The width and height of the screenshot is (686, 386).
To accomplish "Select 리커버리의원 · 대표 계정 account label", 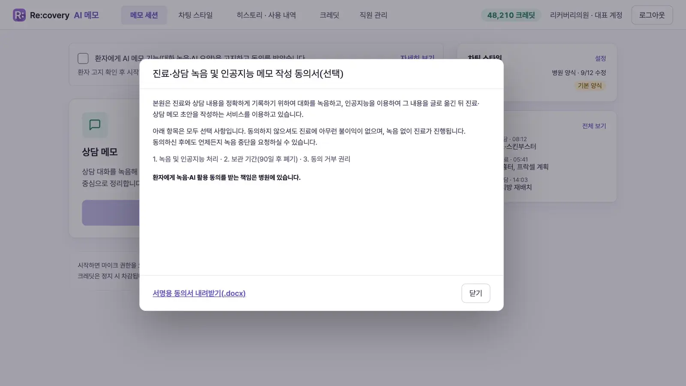I will [x=586, y=15].
